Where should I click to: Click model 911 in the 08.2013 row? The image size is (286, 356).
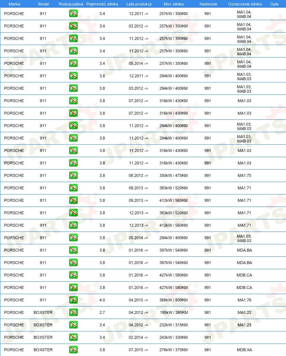[43, 175]
